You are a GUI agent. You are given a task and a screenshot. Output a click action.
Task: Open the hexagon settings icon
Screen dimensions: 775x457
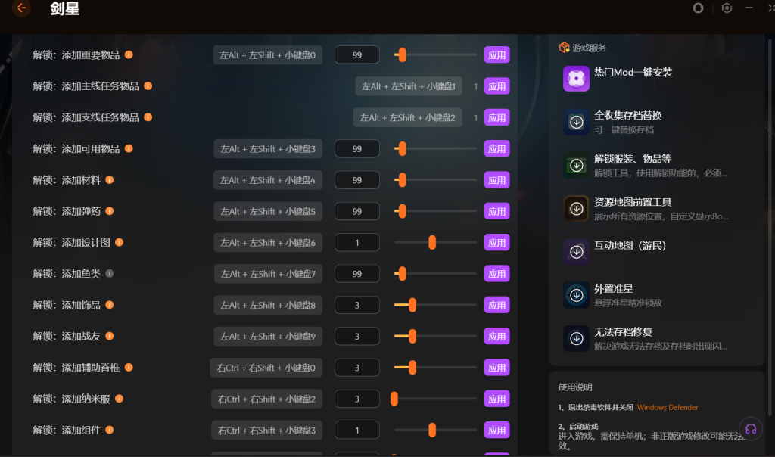[727, 8]
